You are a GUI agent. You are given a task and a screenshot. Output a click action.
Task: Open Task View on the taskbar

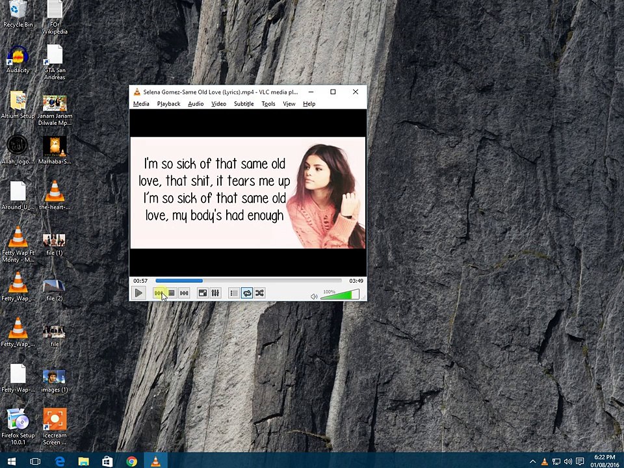35,461
